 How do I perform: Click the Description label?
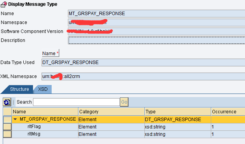coord(13,40)
